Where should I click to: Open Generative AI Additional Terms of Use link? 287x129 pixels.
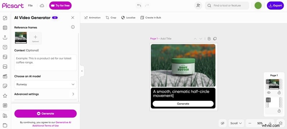[x=52, y=124]
